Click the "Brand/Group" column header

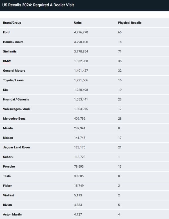[x=12, y=23]
